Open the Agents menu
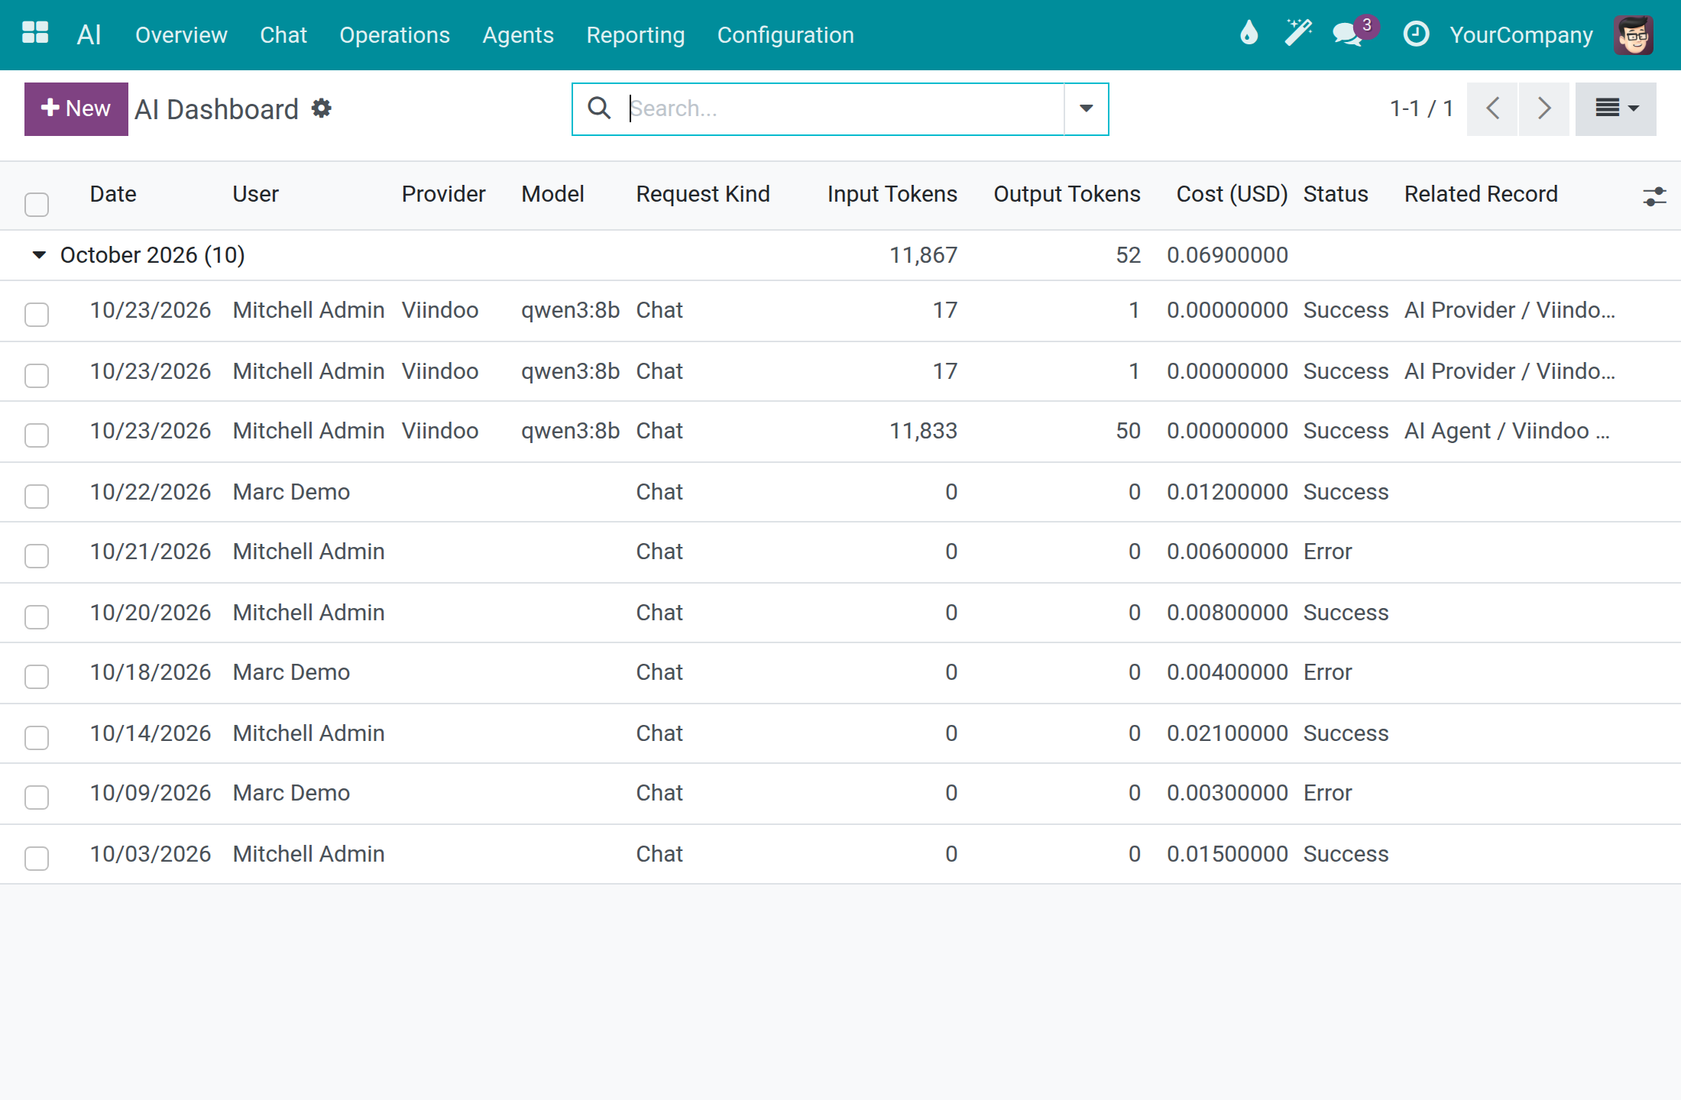Viewport: 1681px width, 1100px height. (518, 34)
